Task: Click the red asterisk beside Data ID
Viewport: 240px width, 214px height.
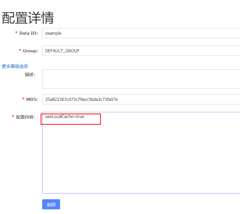Action: (x=16, y=33)
